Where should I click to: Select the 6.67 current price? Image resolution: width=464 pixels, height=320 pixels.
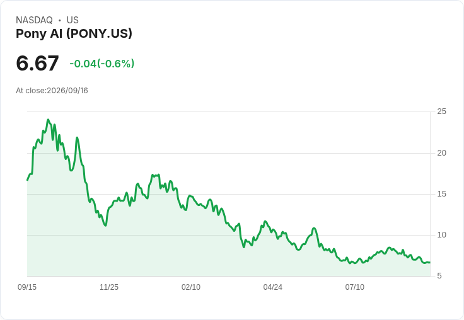(x=37, y=63)
